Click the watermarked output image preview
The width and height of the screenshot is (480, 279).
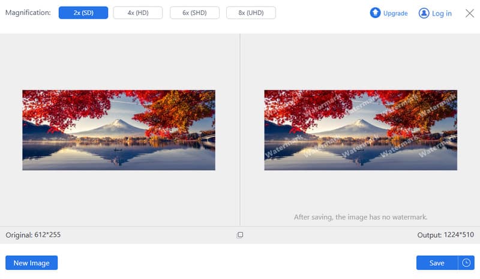361,130
